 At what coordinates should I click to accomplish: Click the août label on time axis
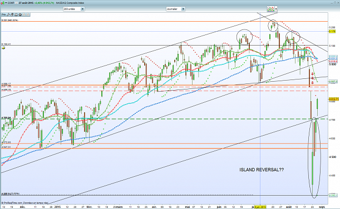(288, 207)
